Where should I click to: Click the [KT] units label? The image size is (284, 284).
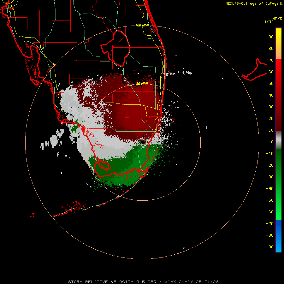coord(269,22)
